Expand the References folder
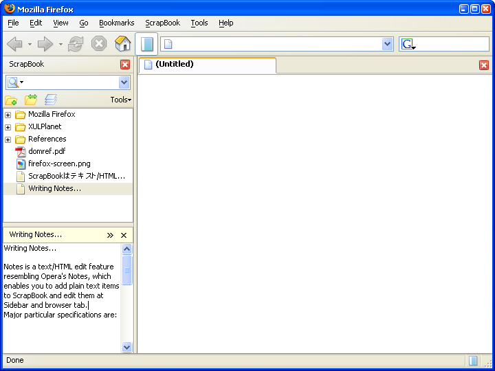Viewport: 495px width, 371px height. coord(8,139)
